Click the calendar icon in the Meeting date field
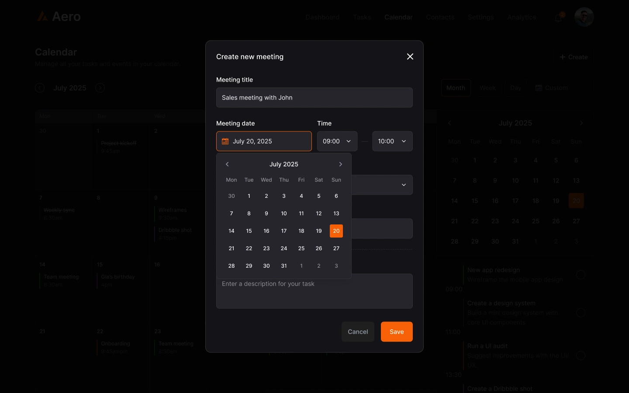The width and height of the screenshot is (629, 393). [225, 141]
